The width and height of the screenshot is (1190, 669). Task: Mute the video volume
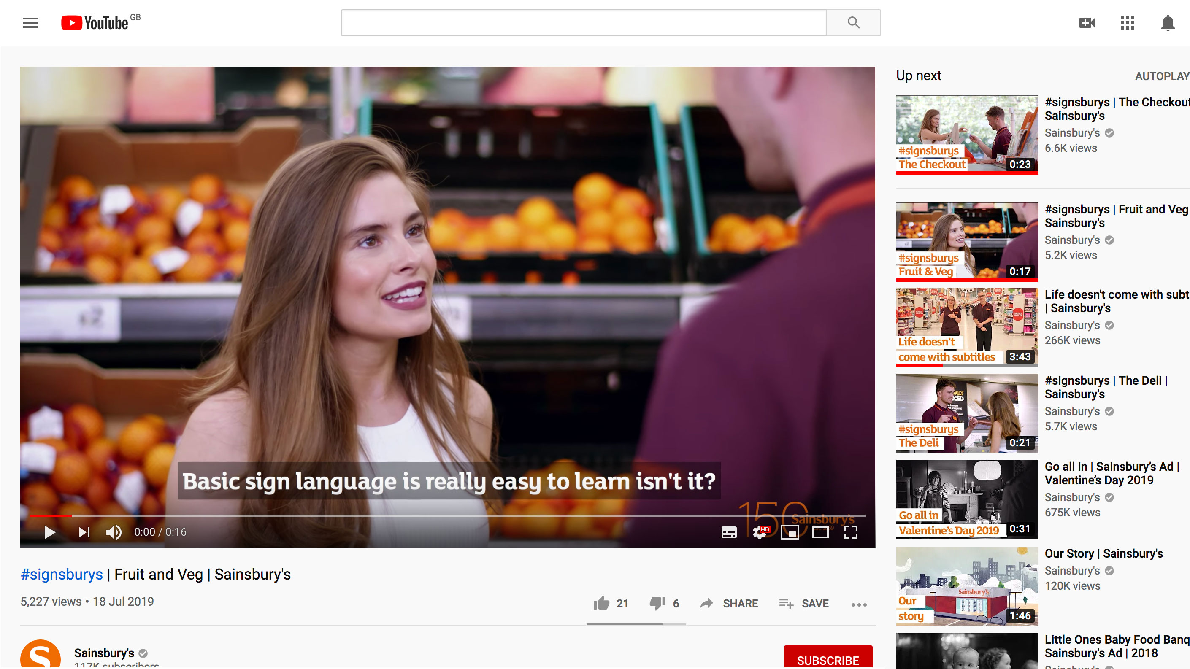(x=114, y=532)
